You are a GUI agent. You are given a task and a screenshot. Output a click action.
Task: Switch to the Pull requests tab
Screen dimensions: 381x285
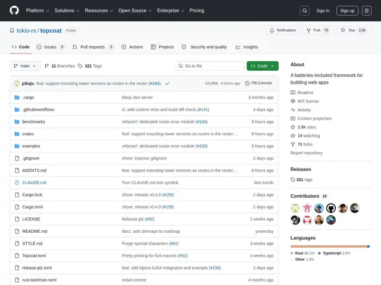93,47
